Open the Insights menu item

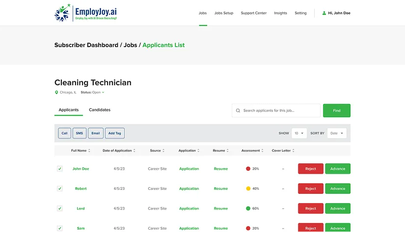[280, 13]
